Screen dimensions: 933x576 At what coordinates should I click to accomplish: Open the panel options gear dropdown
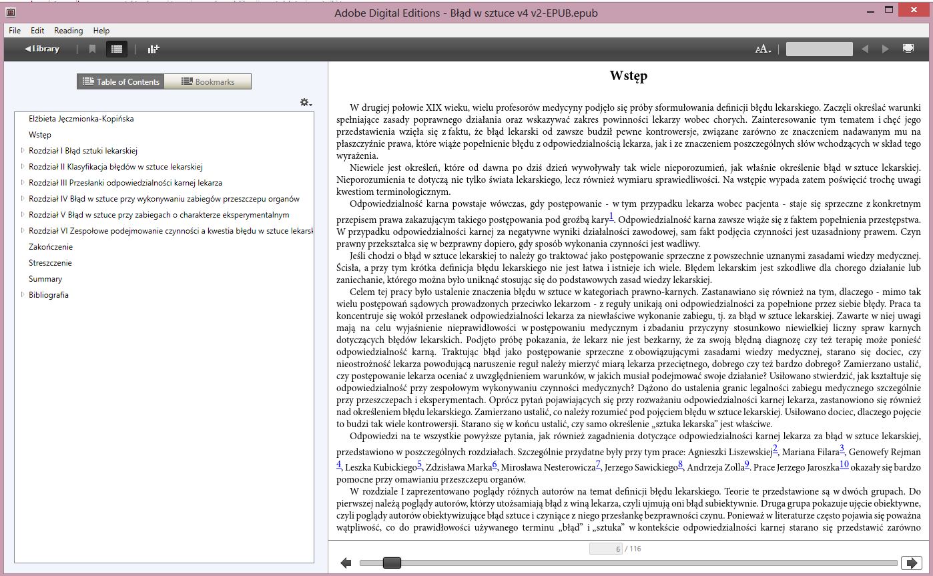tap(306, 102)
